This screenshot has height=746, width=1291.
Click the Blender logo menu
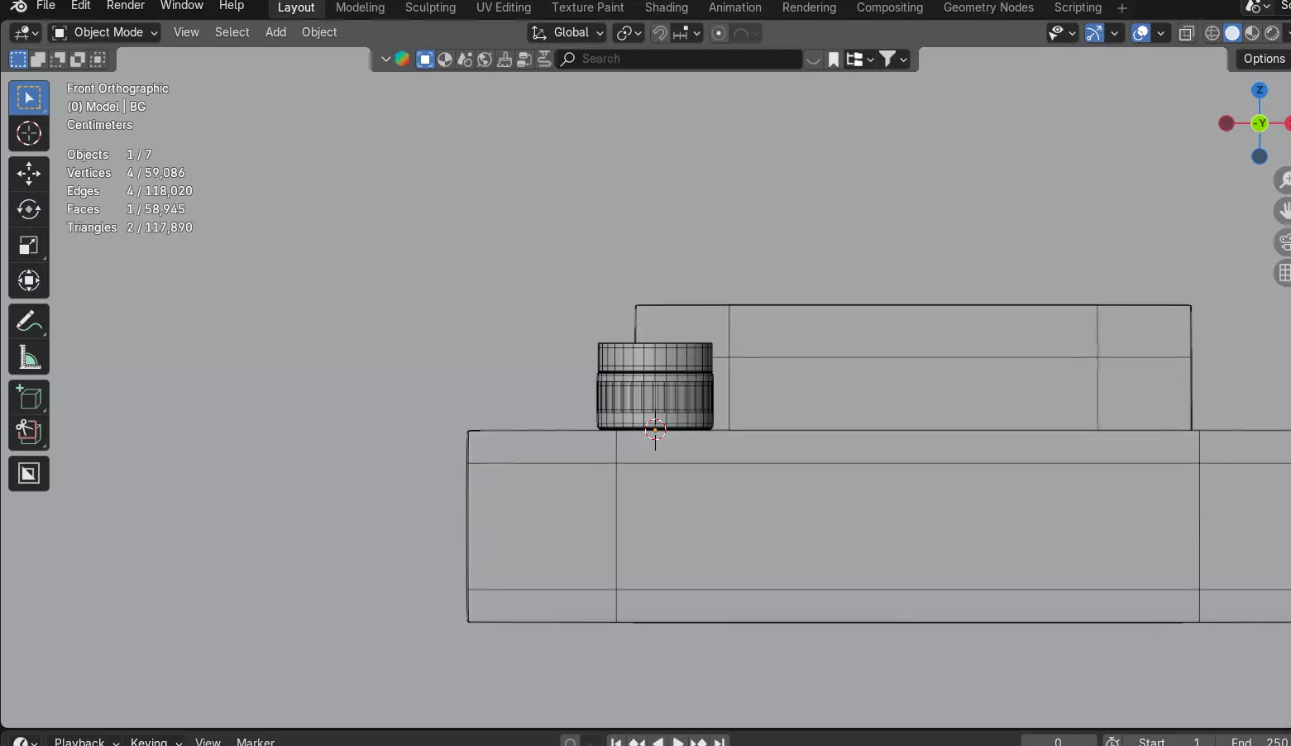pos(19,7)
